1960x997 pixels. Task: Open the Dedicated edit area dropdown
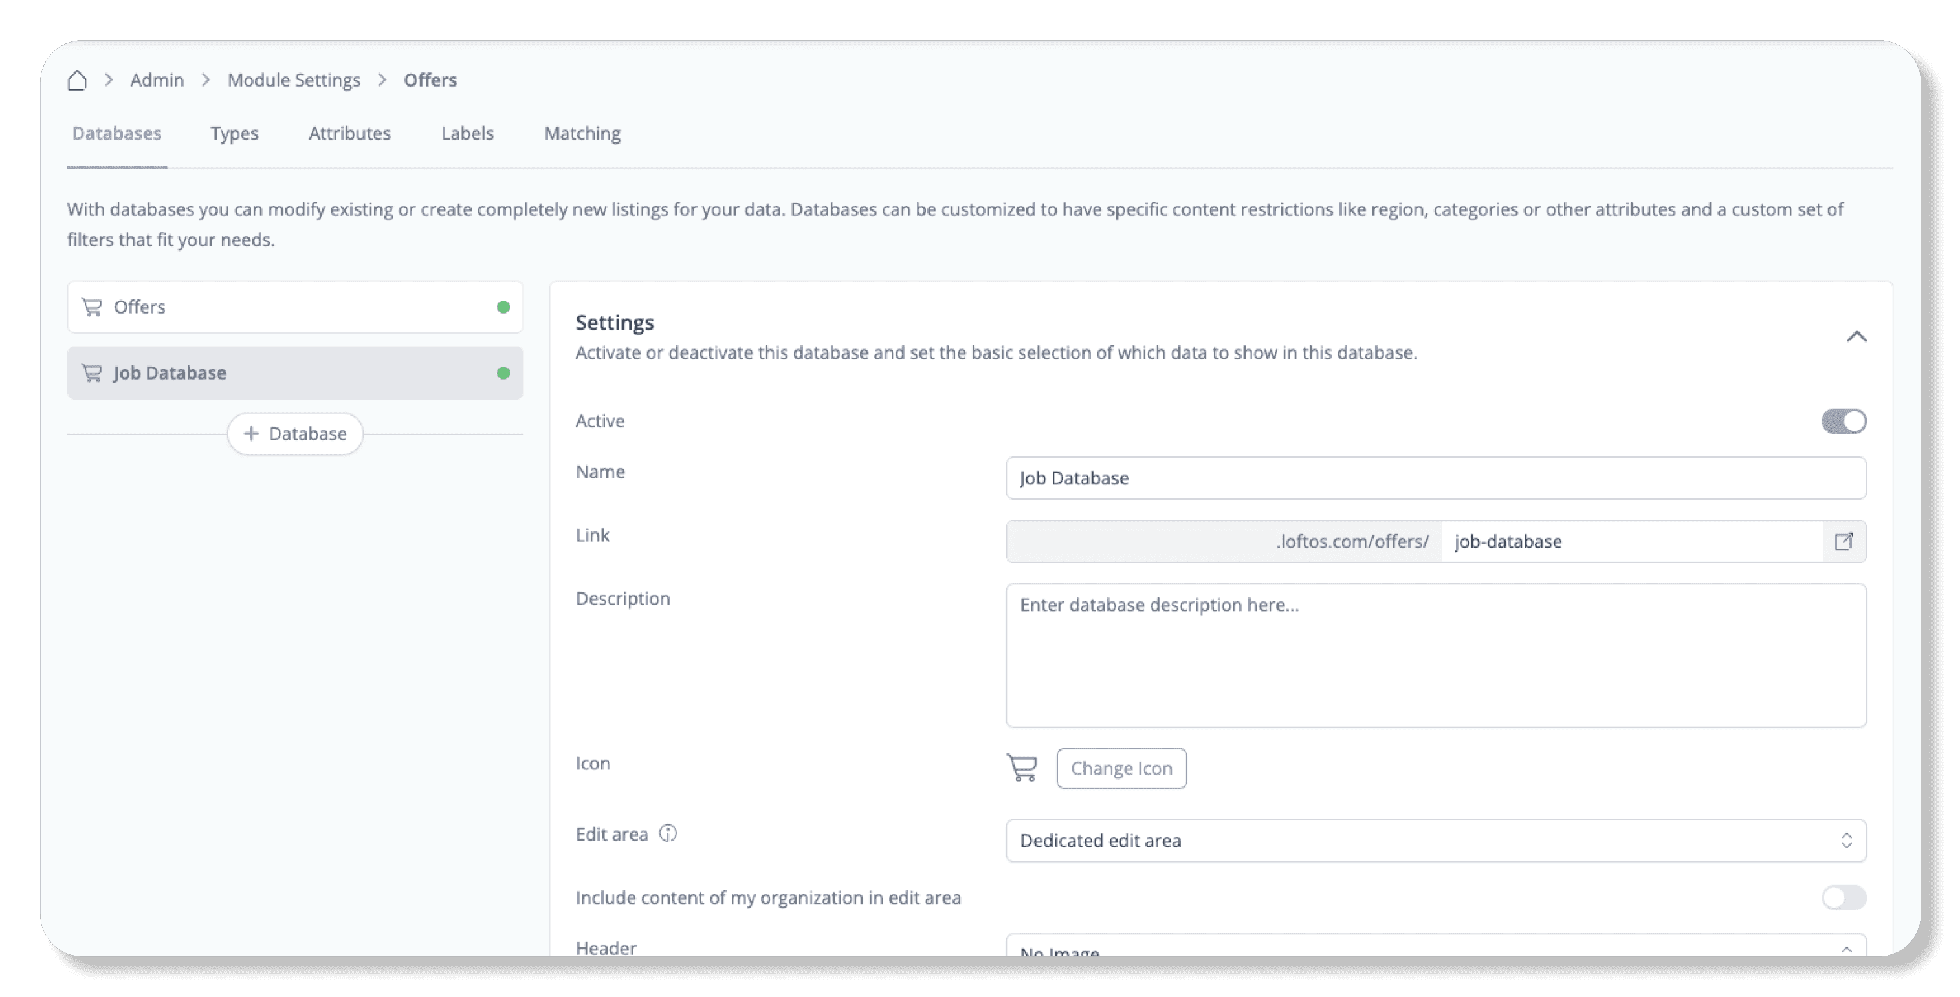point(1435,841)
